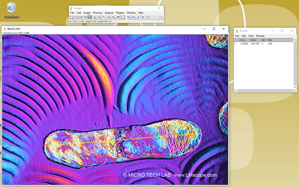Screen dimensions: 299x187
Task: Select the Point selection tool
Action: coord(100,17)
